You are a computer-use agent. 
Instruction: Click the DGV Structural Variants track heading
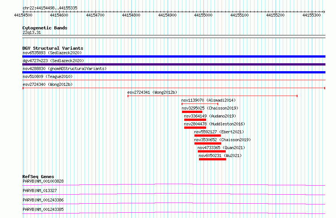53,48
